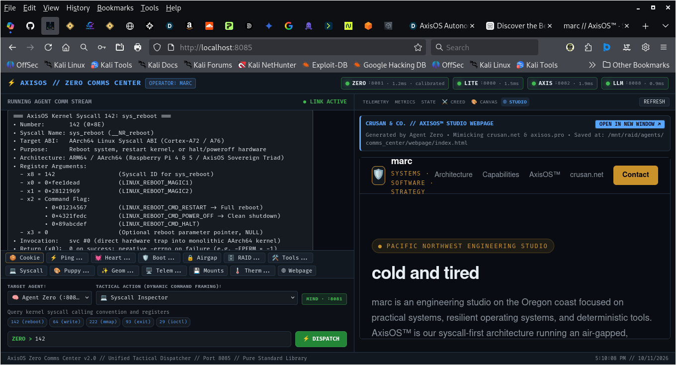Switch to Discover the Be… browser tab
This screenshot has height=365, width=676.
pyautogui.click(x=519, y=26)
